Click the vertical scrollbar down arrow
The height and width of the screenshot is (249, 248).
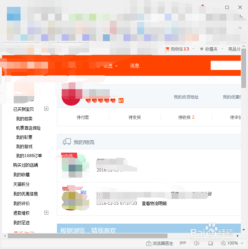(x=244, y=230)
